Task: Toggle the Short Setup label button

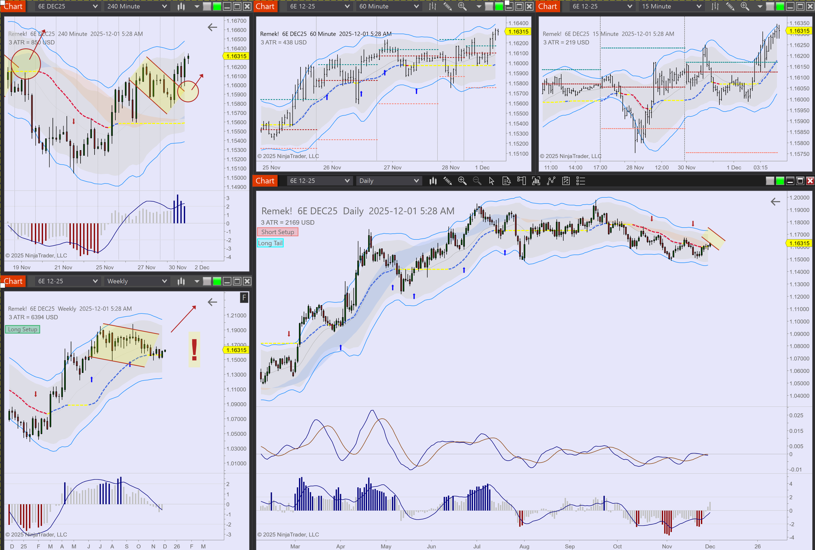Action: coord(277,232)
